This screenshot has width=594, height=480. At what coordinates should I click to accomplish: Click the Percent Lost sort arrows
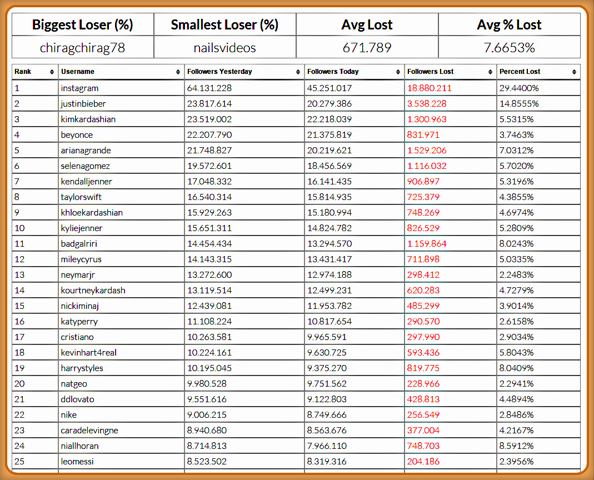click(x=574, y=72)
